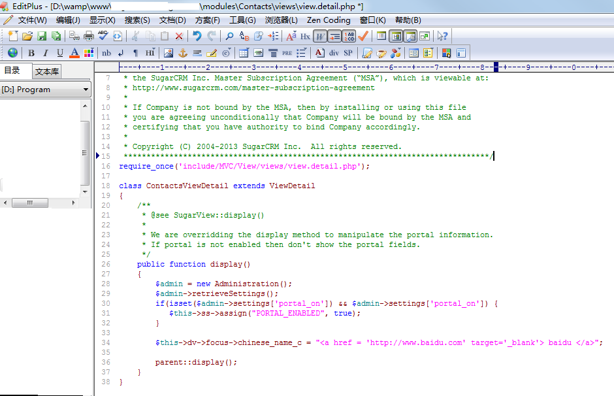Open the Find magnifier tool

point(229,36)
